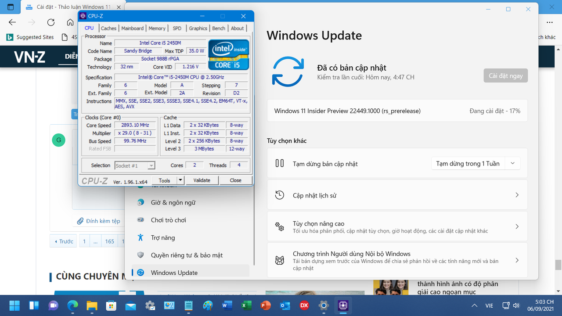Viewport: 562px width, 316px height.
Task: Click the CPU-Z title bar app icon
Action: coord(83,16)
